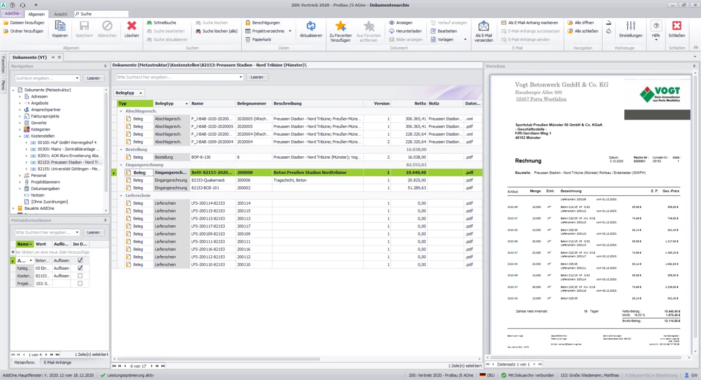Image resolution: width=701 pixels, height=380 pixels.
Task: Uncheck the checkbox in the Kateg... metadata row
Action: [x=80, y=268]
